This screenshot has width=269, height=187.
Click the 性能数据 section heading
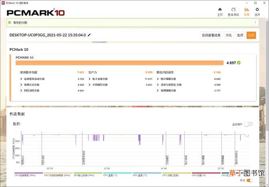[17, 114]
